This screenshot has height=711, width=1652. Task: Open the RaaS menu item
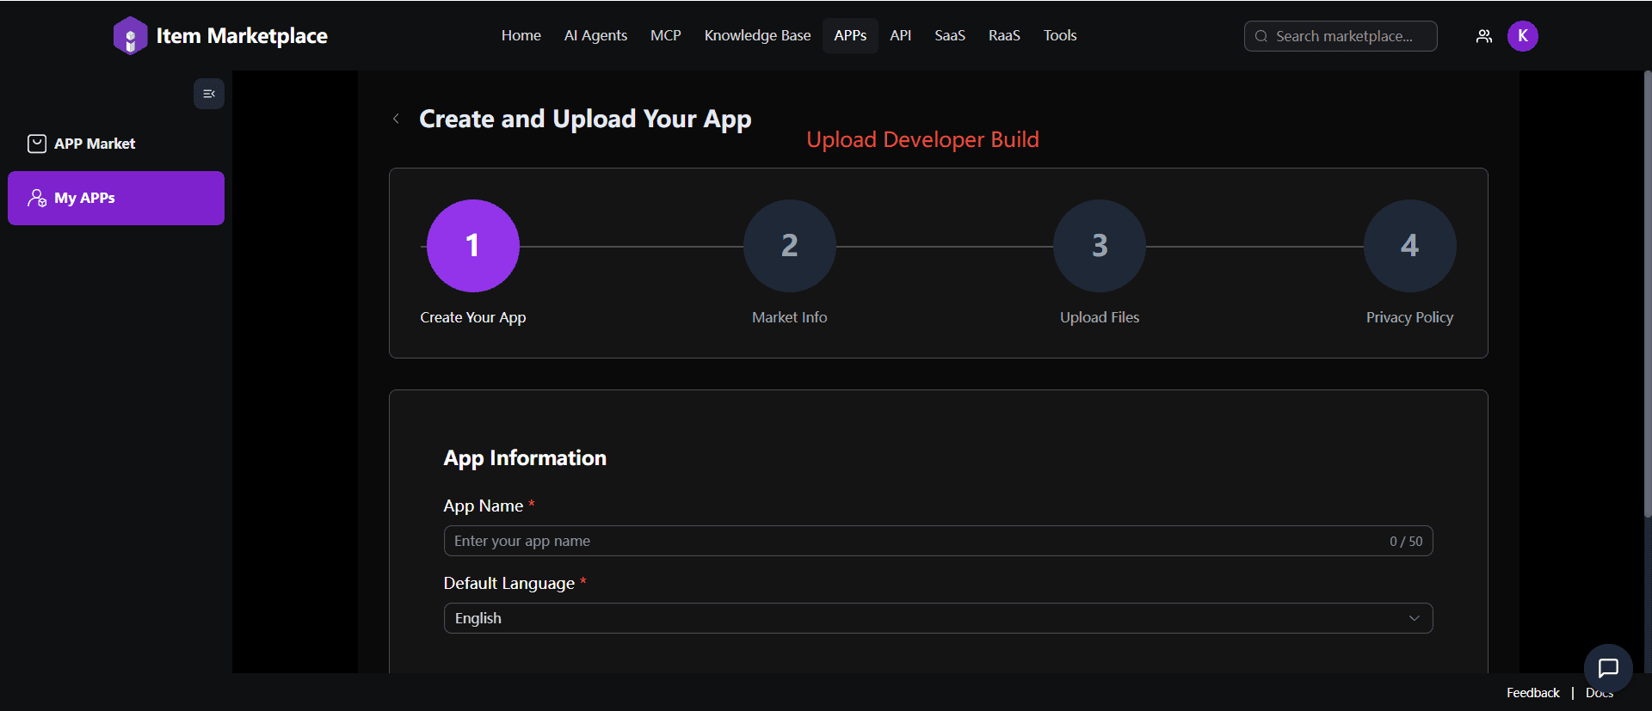click(x=1004, y=35)
